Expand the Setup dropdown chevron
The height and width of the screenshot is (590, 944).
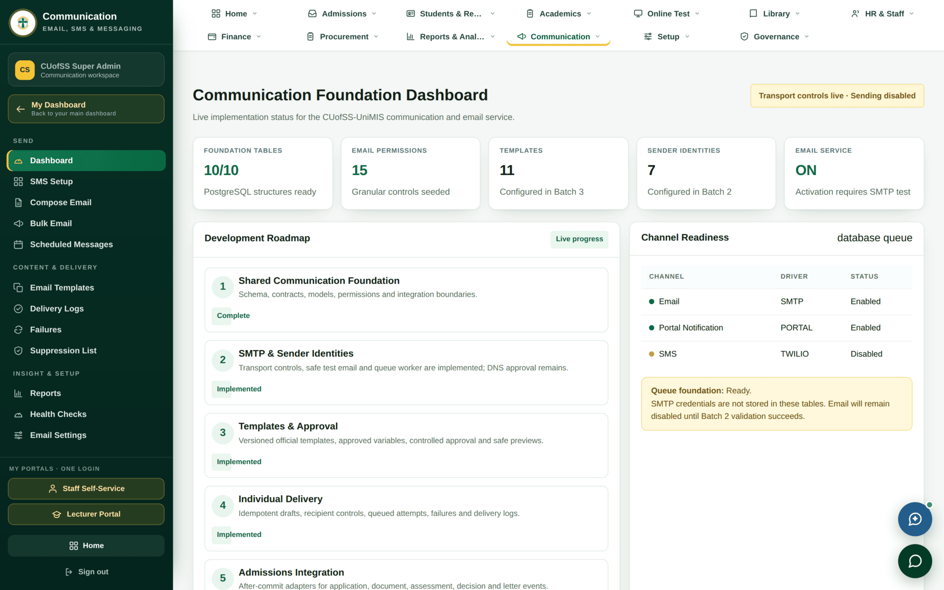(x=687, y=37)
